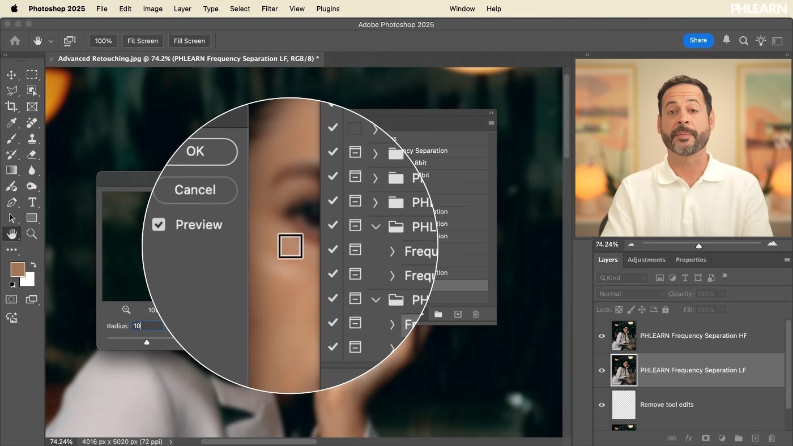Viewport: 793px width, 446px height.
Task: Click the Home icon in options bar
Action: 15,41
